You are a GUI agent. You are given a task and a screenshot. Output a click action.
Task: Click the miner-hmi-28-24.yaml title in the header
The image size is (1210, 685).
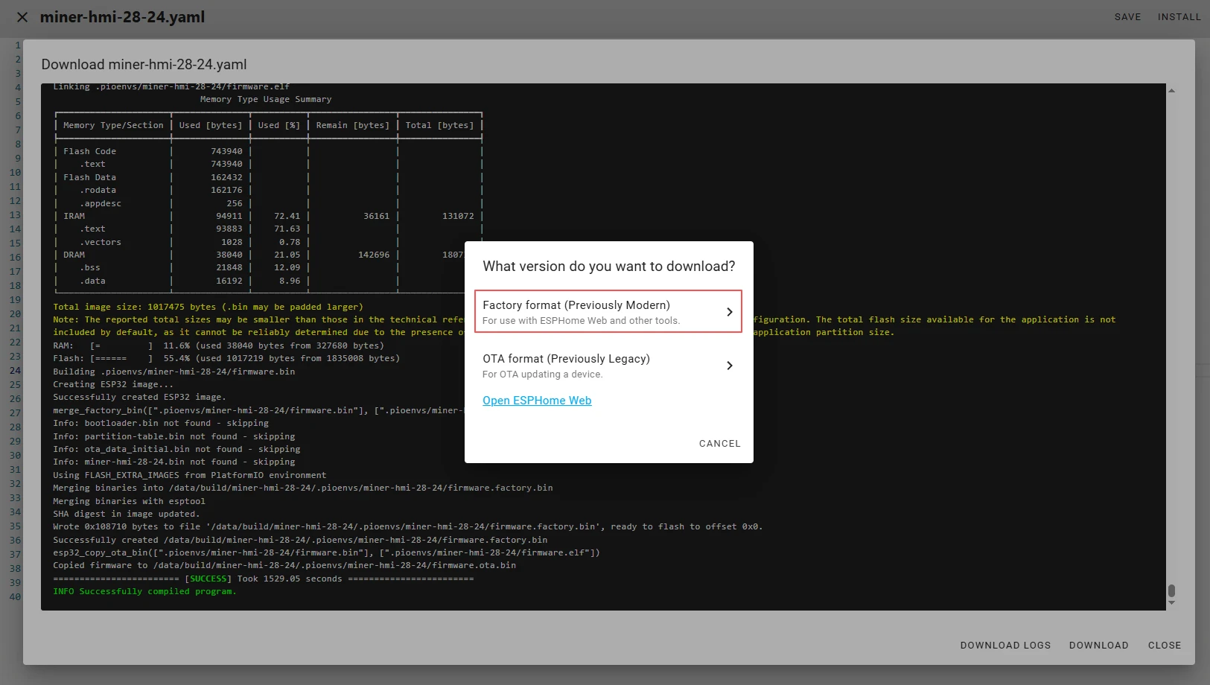point(122,17)
